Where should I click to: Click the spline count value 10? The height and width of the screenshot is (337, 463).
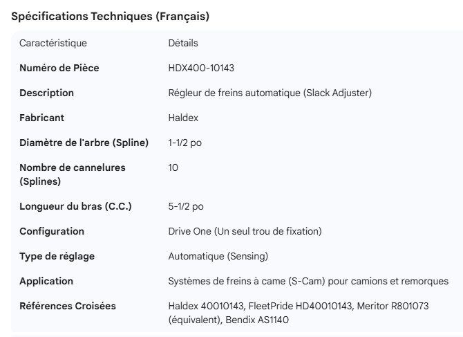pos(173,168)
